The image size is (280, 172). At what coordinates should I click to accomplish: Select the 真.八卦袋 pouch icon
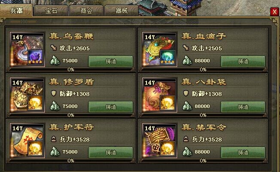point(160,95)
